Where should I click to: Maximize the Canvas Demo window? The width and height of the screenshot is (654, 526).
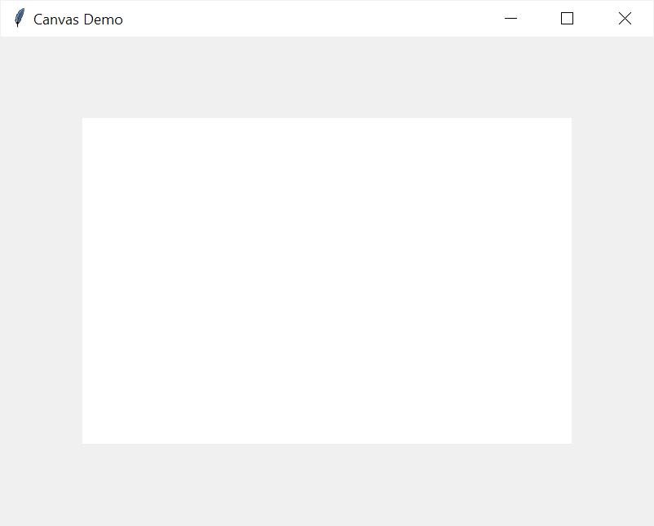[x=567, y=19]
